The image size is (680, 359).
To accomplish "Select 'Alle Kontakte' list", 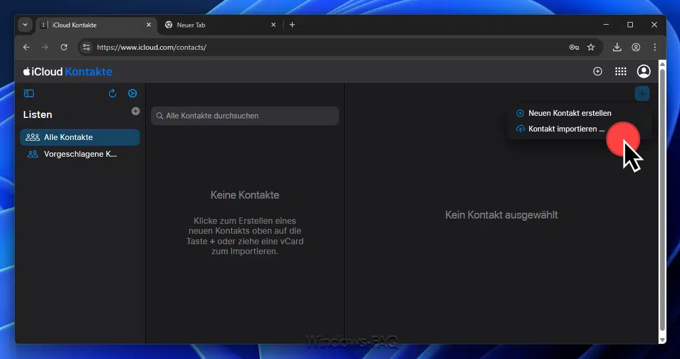I will click(x=80, y=137).
